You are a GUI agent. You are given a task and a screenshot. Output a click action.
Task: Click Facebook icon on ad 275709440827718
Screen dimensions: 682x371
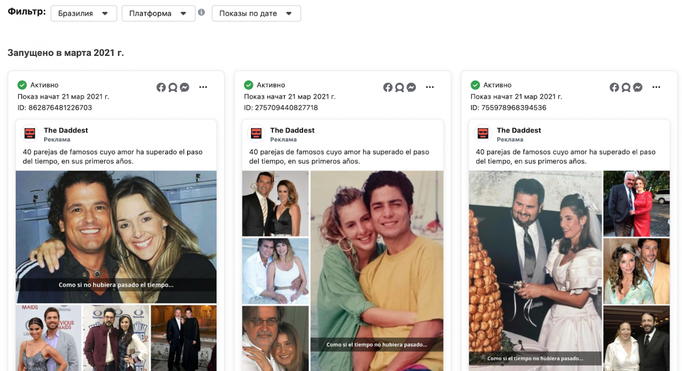(x=388, y=87)
